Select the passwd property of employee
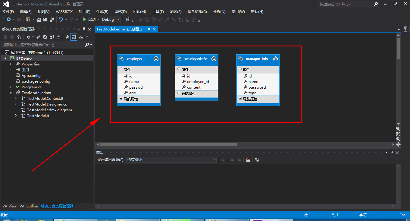 click(136, 87)
